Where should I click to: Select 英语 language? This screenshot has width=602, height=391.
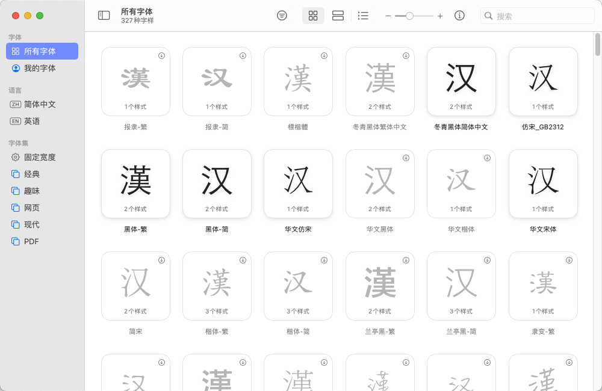(x=42, y=121)
